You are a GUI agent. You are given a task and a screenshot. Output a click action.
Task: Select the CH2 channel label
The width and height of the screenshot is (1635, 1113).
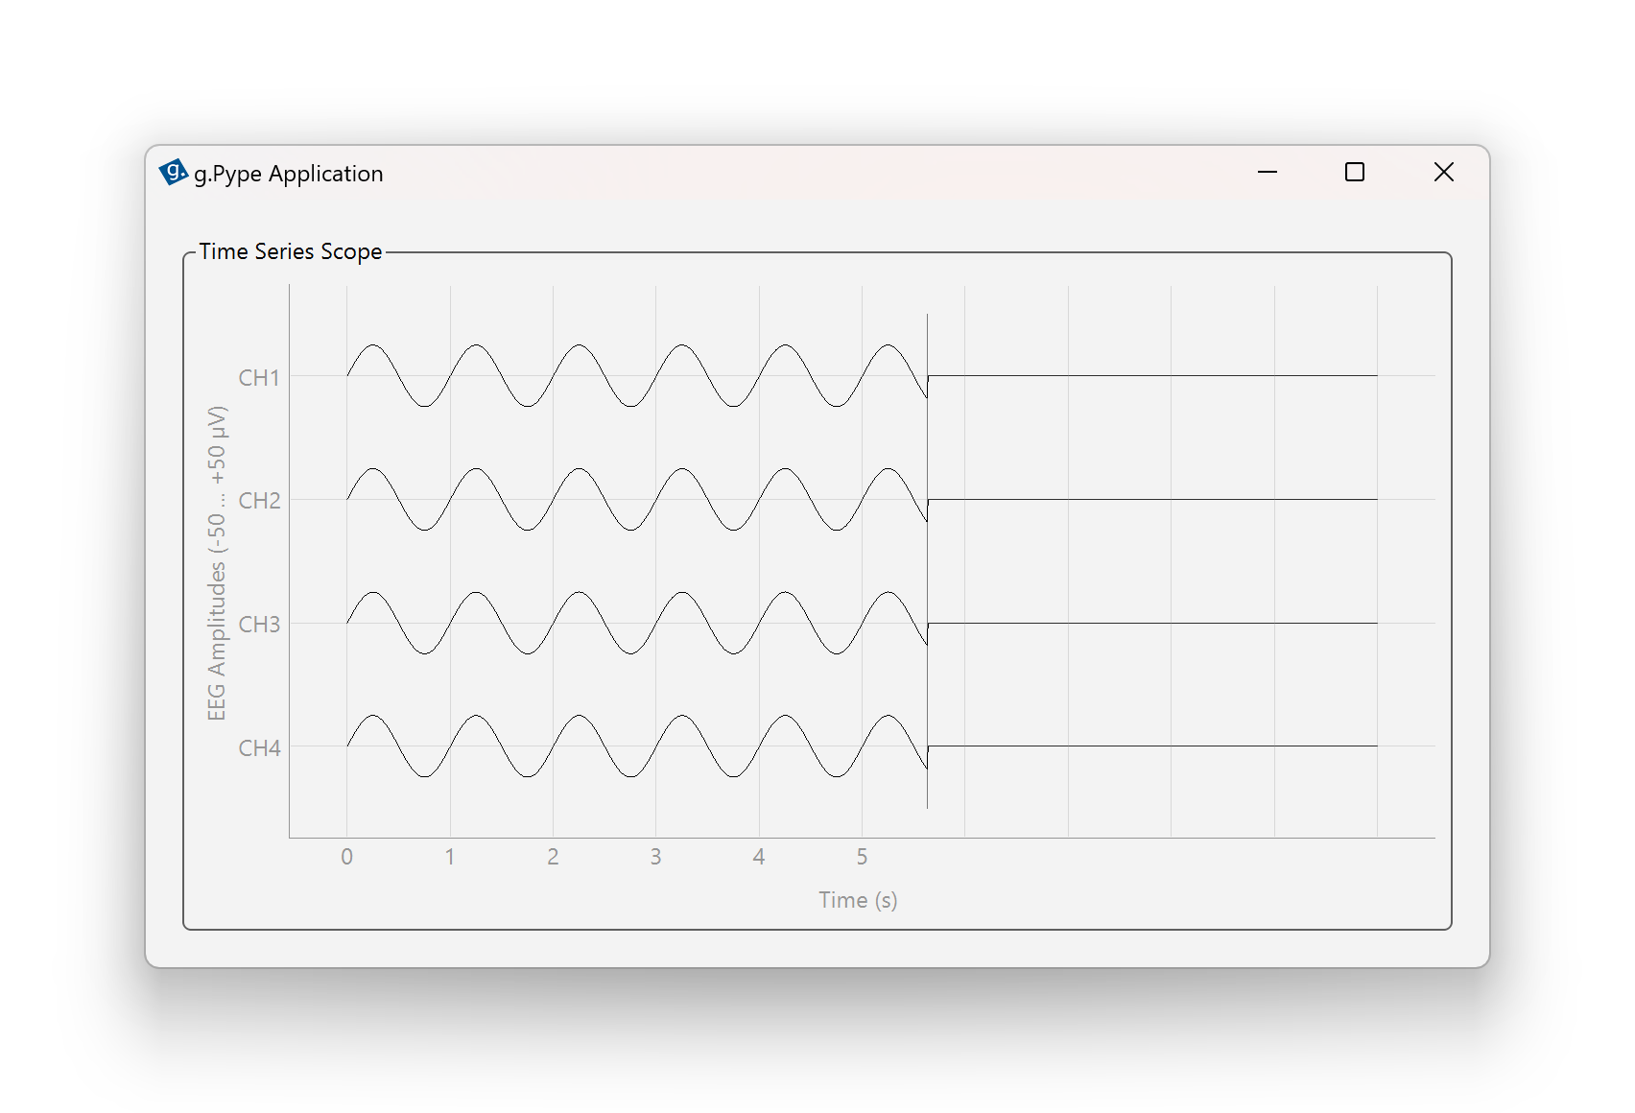point(259,501)
